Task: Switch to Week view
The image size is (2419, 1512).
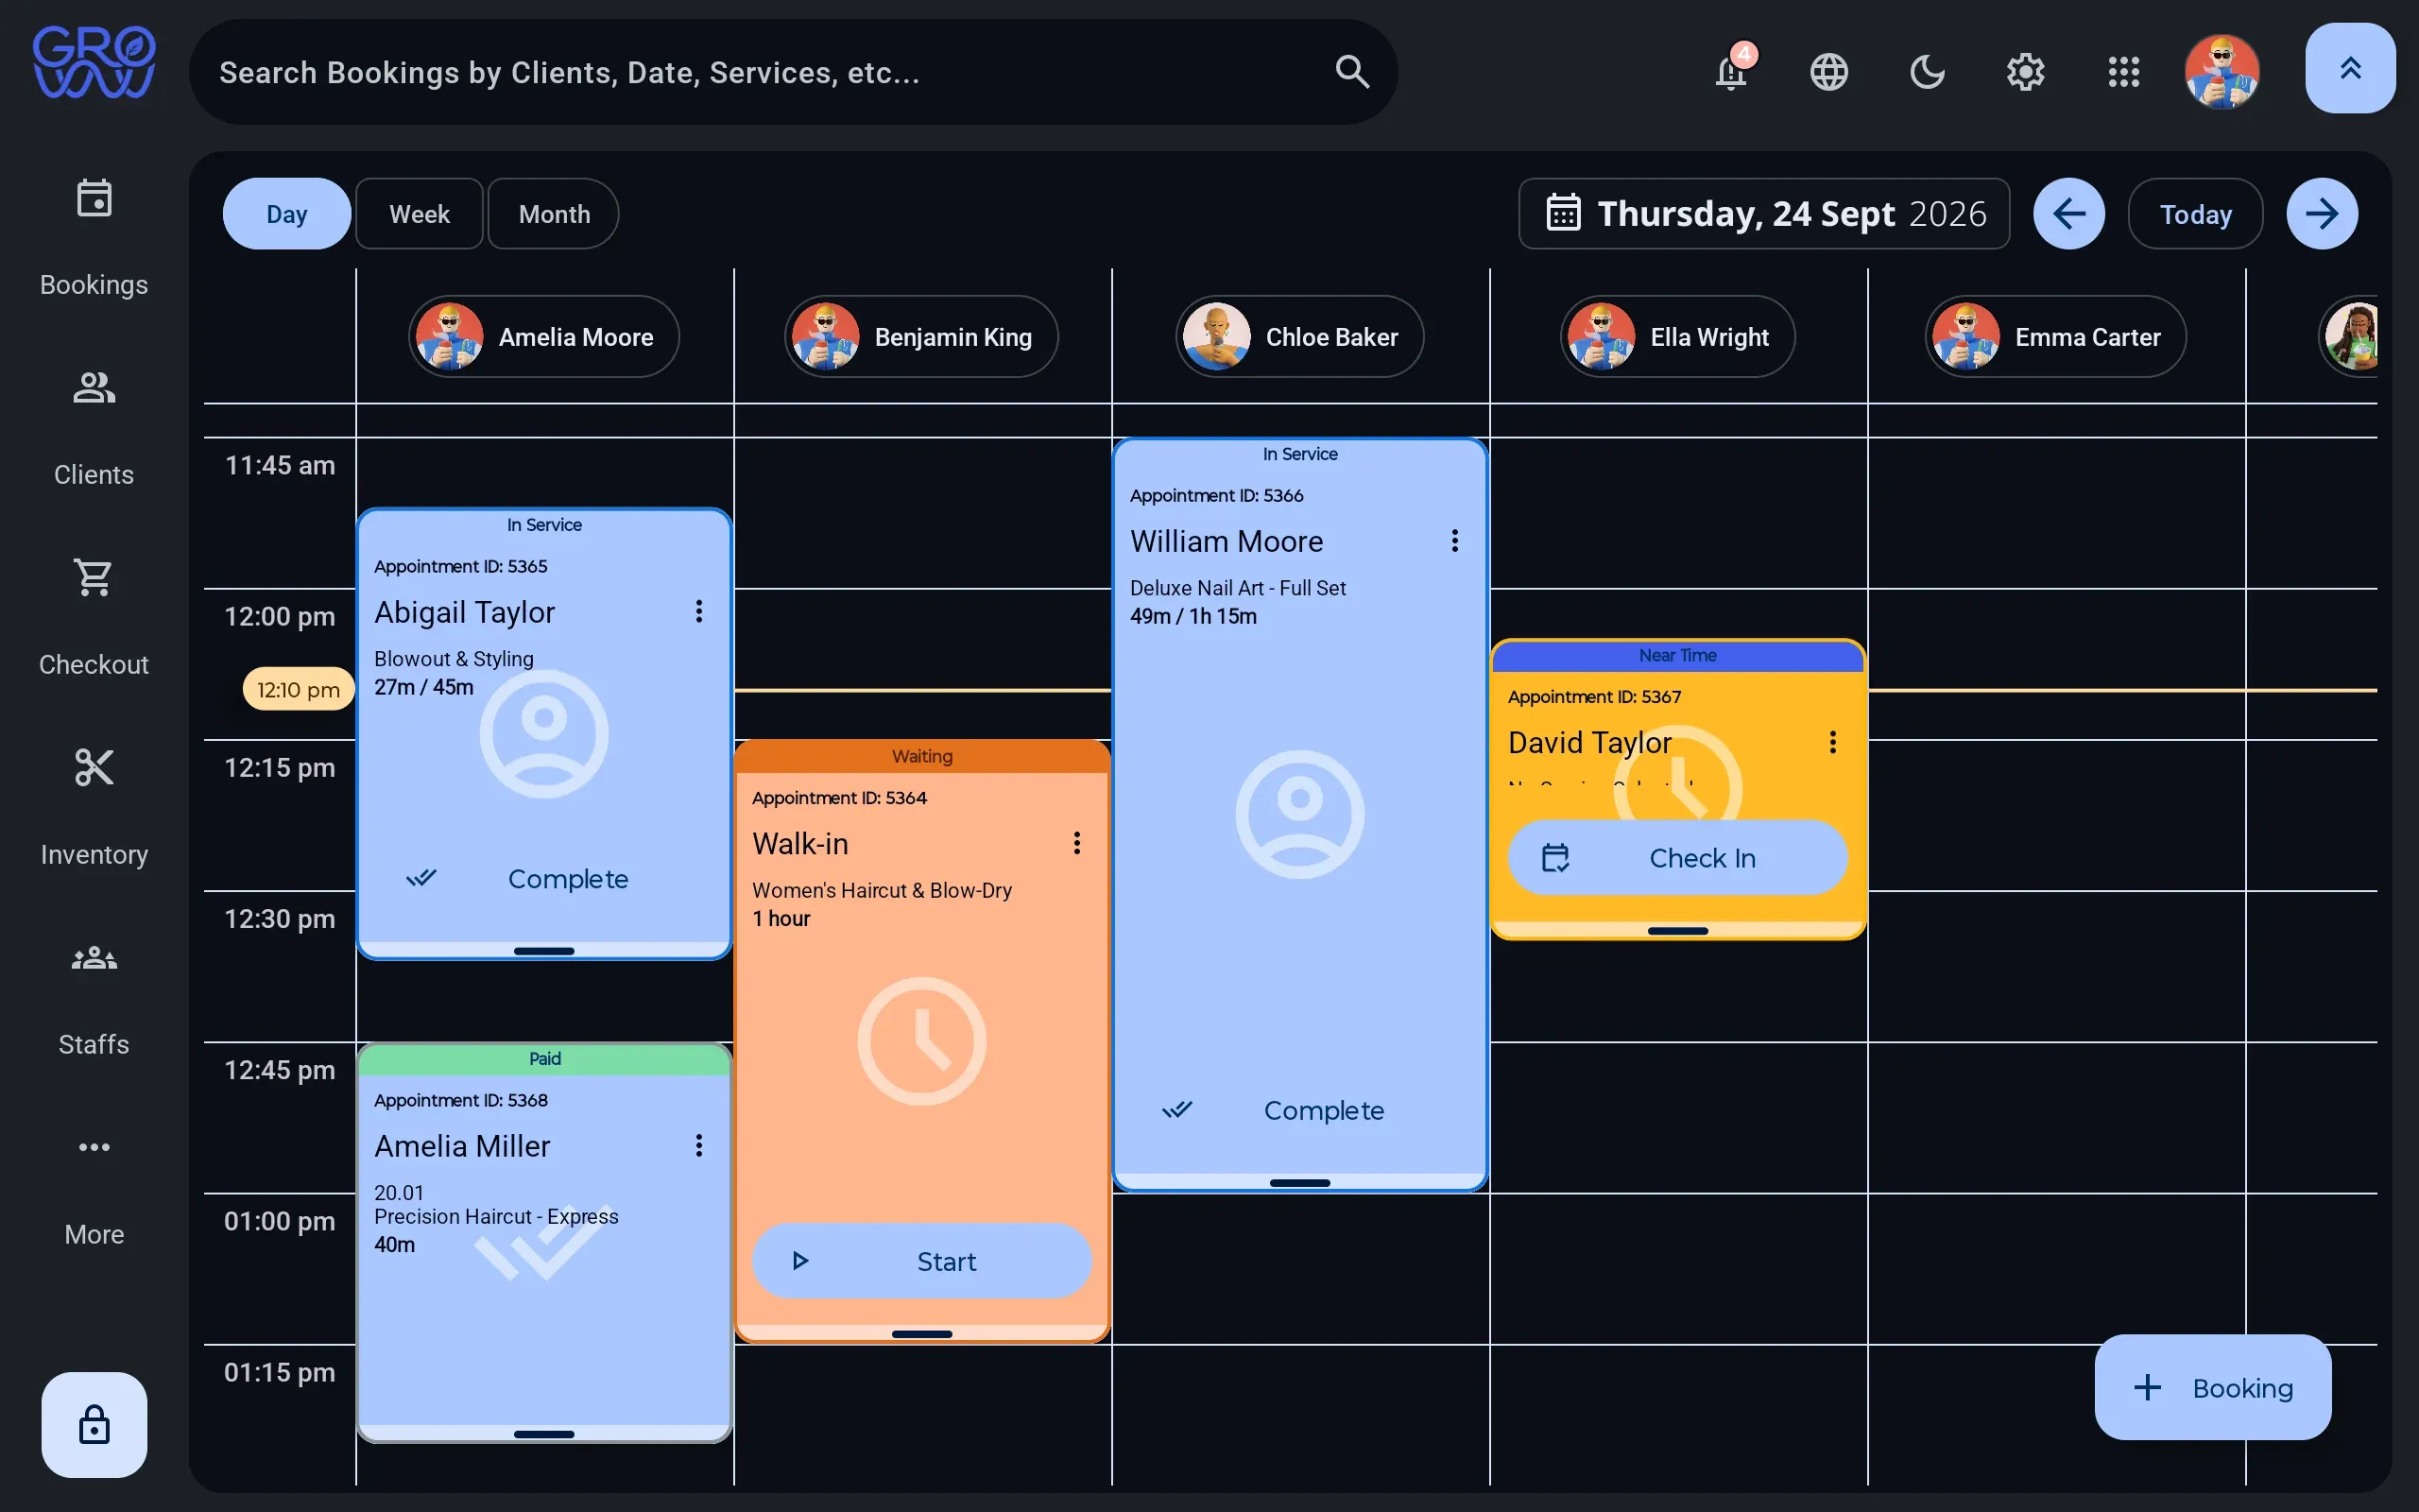Action: point(420,214)
